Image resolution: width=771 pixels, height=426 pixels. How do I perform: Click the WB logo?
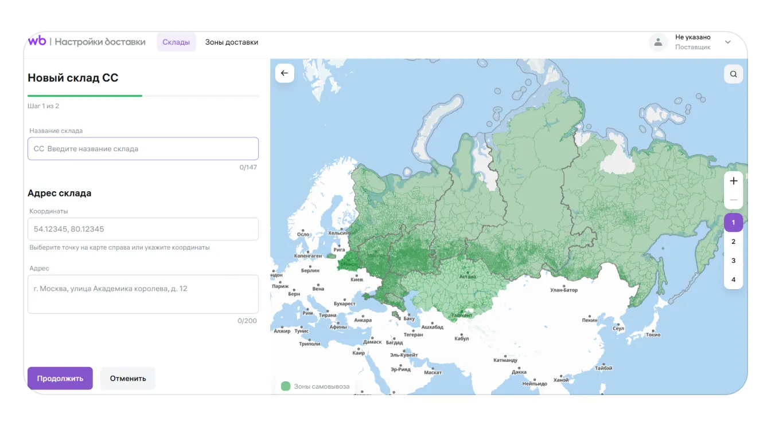click(37, 41)
